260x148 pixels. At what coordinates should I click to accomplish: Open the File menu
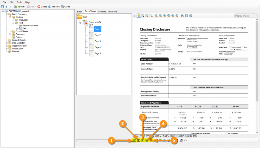[4, 2]
